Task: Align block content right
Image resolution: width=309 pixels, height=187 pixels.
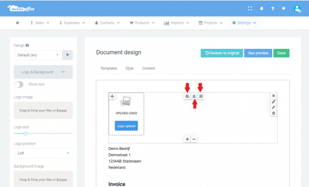Action: coord(200,97)
